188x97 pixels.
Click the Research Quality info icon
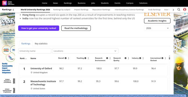pos(125,58)
